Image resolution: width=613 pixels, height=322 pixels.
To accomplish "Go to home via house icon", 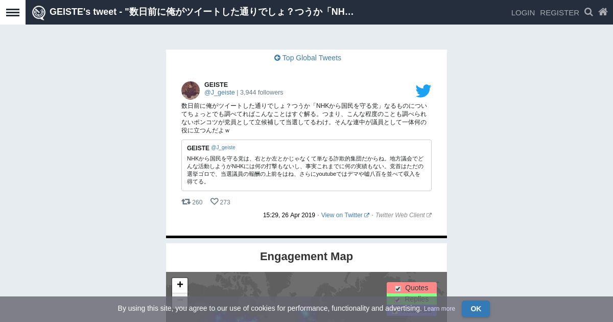I will click(603, 12).
